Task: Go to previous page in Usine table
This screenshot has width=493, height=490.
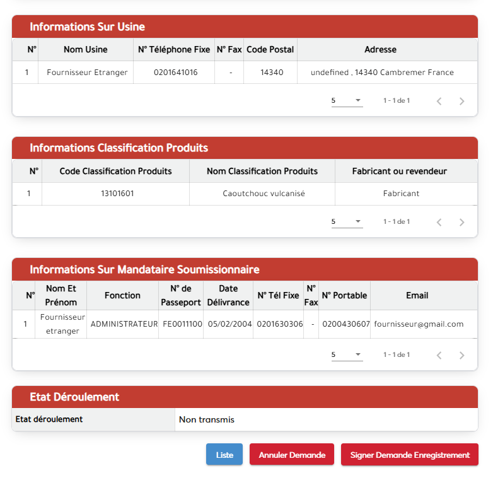Action: tap(439, 101)
